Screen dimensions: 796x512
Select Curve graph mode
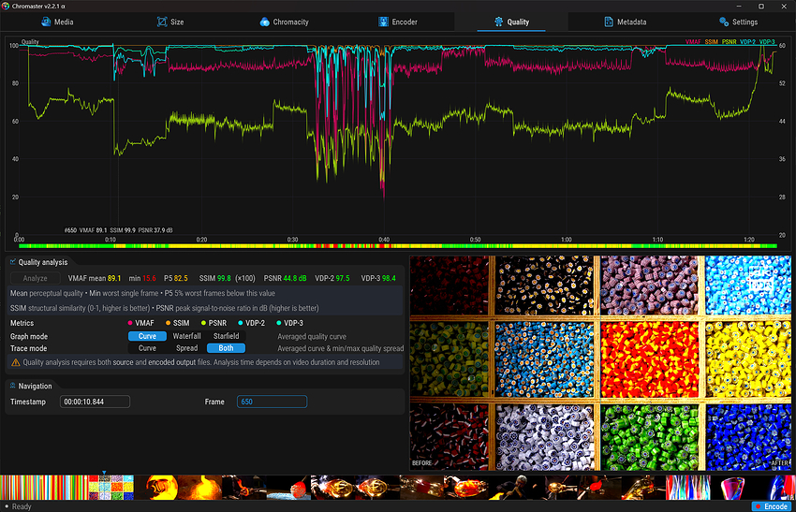[147, 336]
